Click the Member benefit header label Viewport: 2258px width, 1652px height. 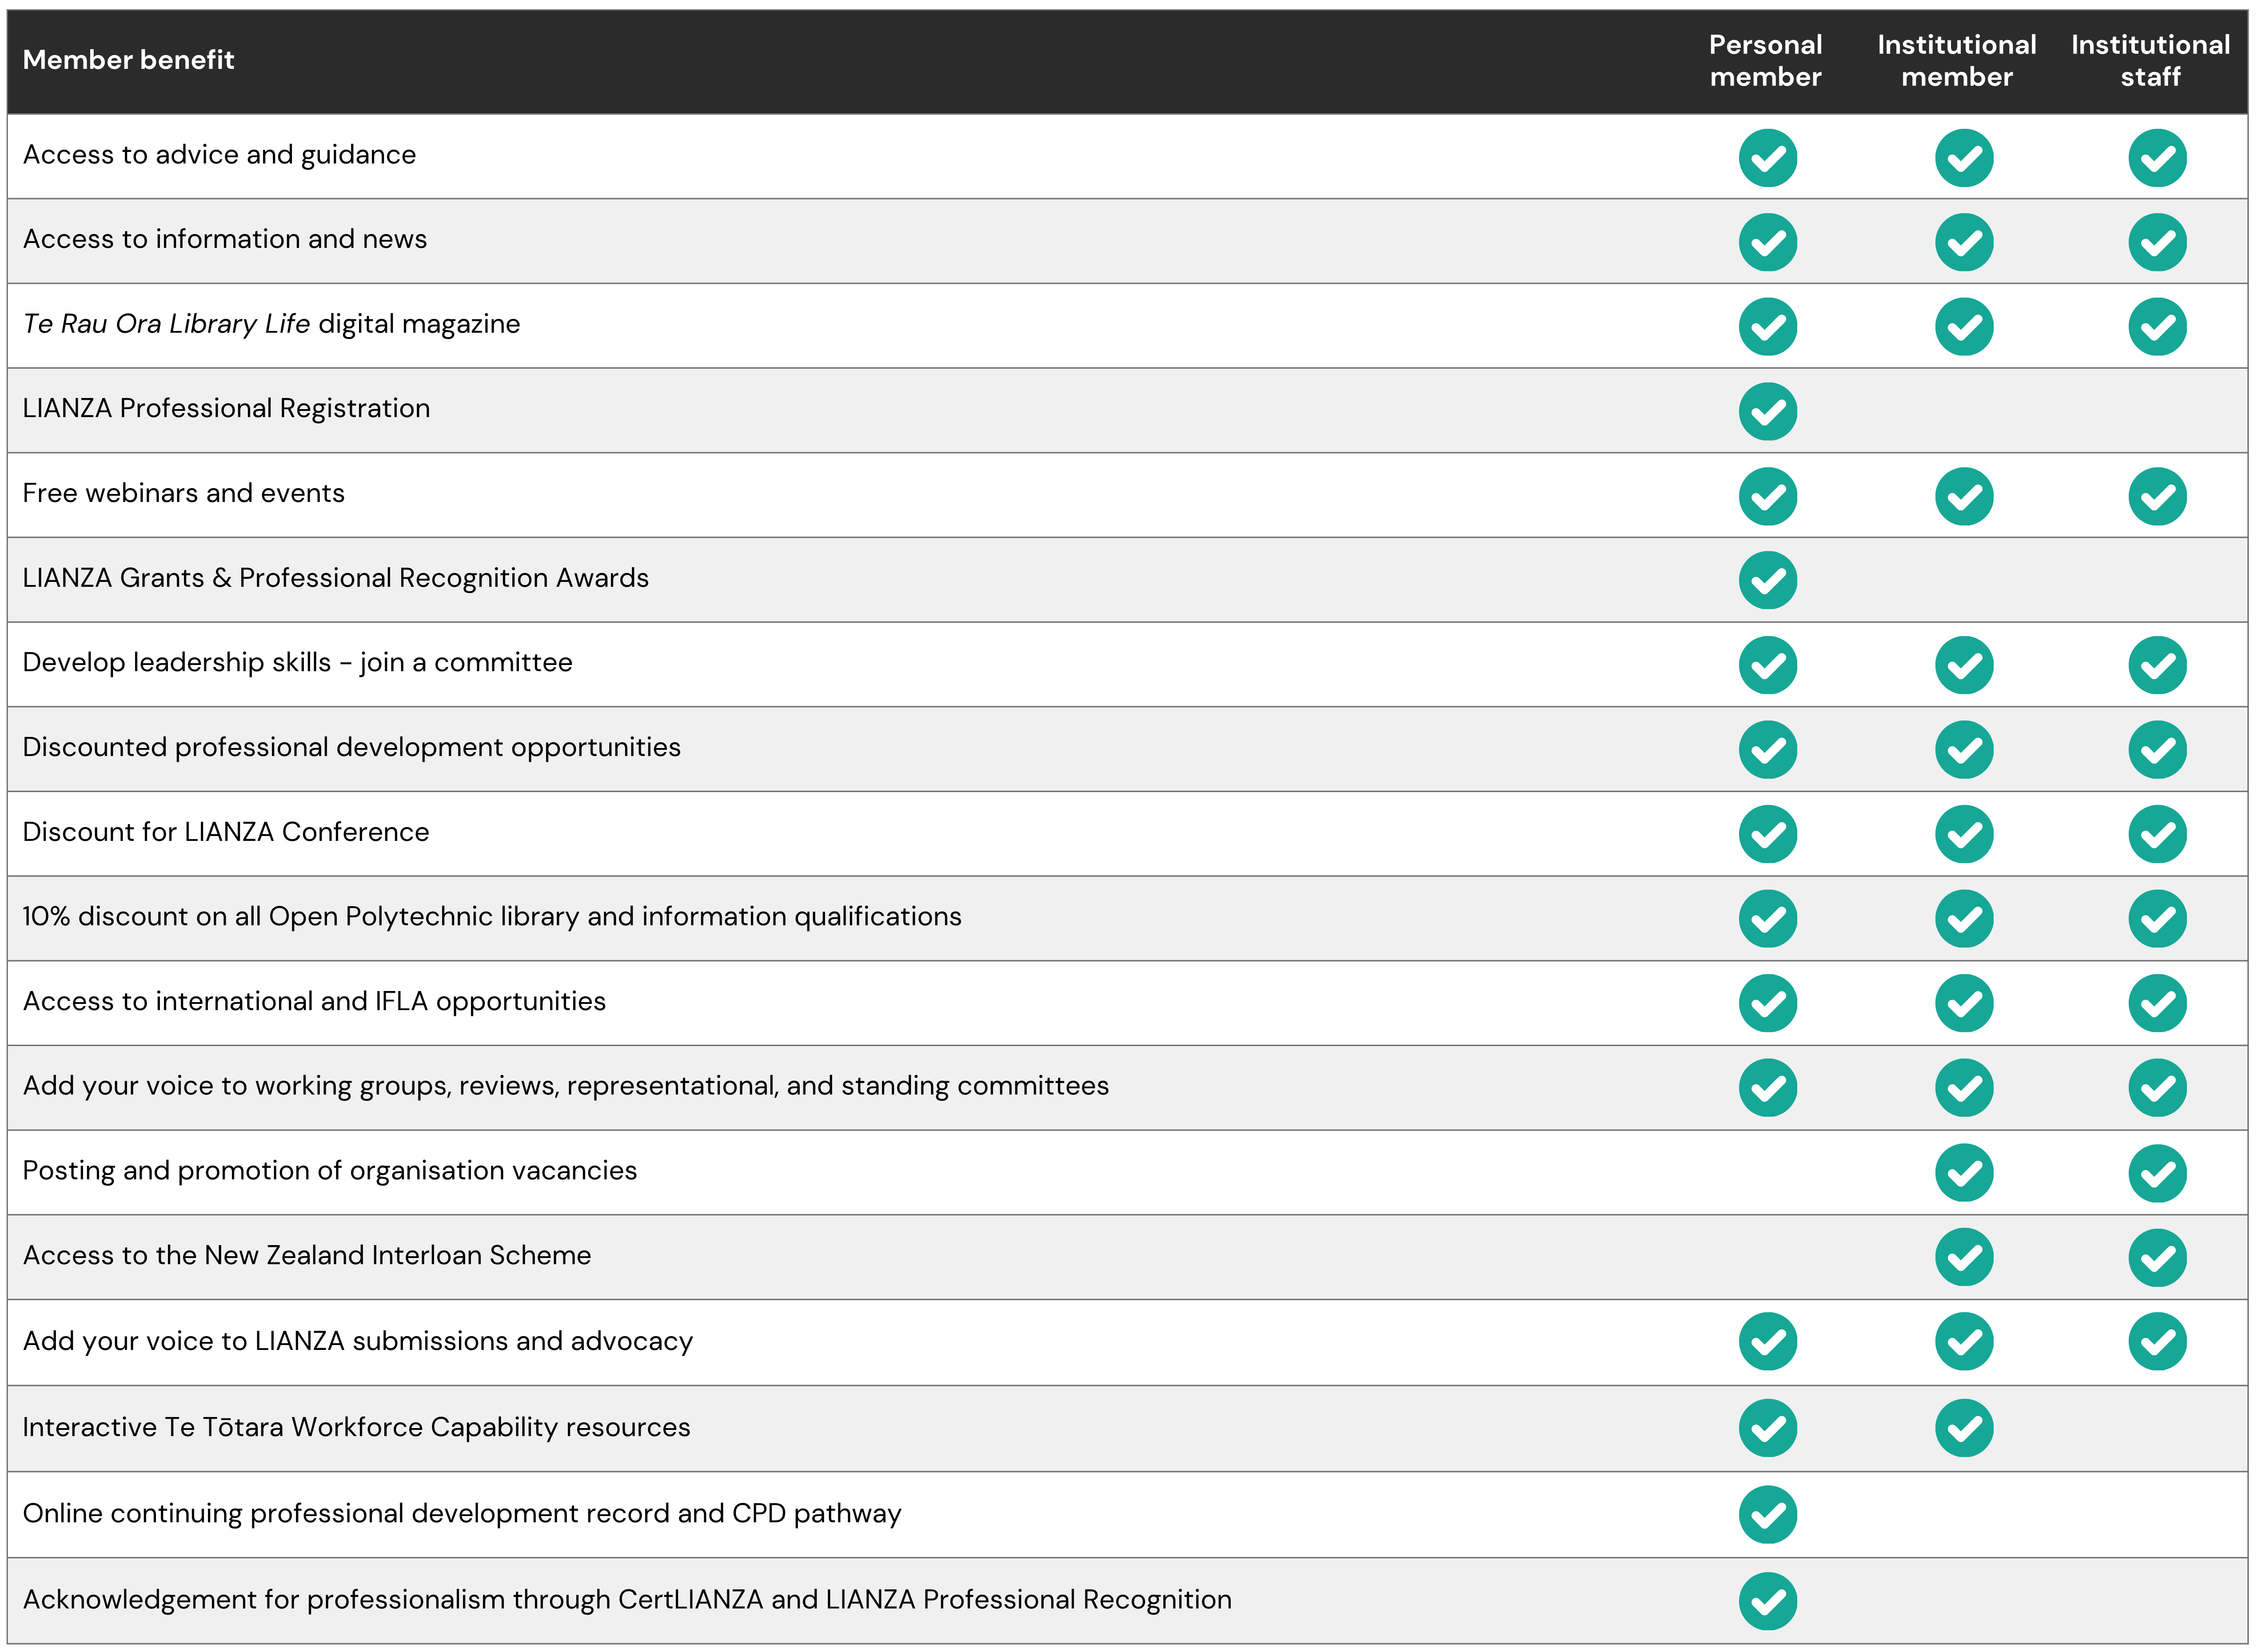tap(128, 60)
